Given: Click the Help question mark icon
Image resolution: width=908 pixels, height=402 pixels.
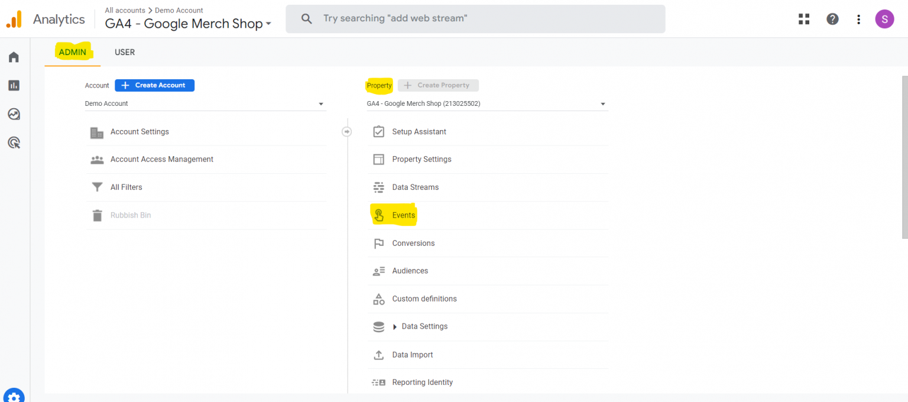Looking at the screenshot, I should 832,19.
